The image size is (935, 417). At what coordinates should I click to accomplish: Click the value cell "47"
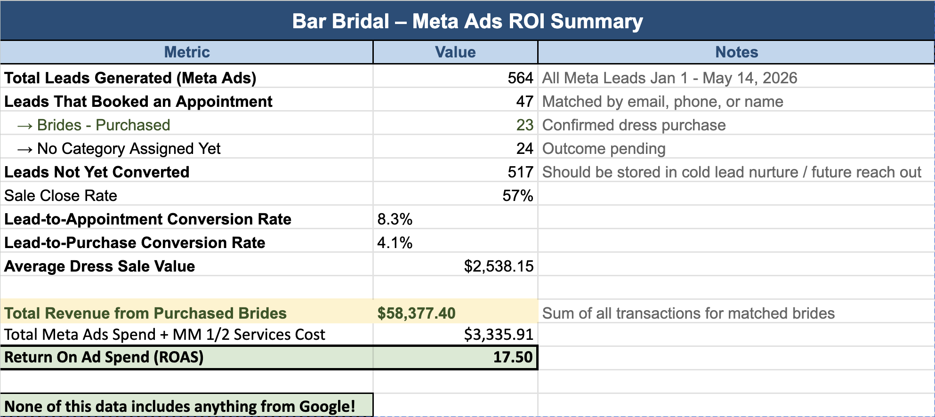[x=455, y=99]
